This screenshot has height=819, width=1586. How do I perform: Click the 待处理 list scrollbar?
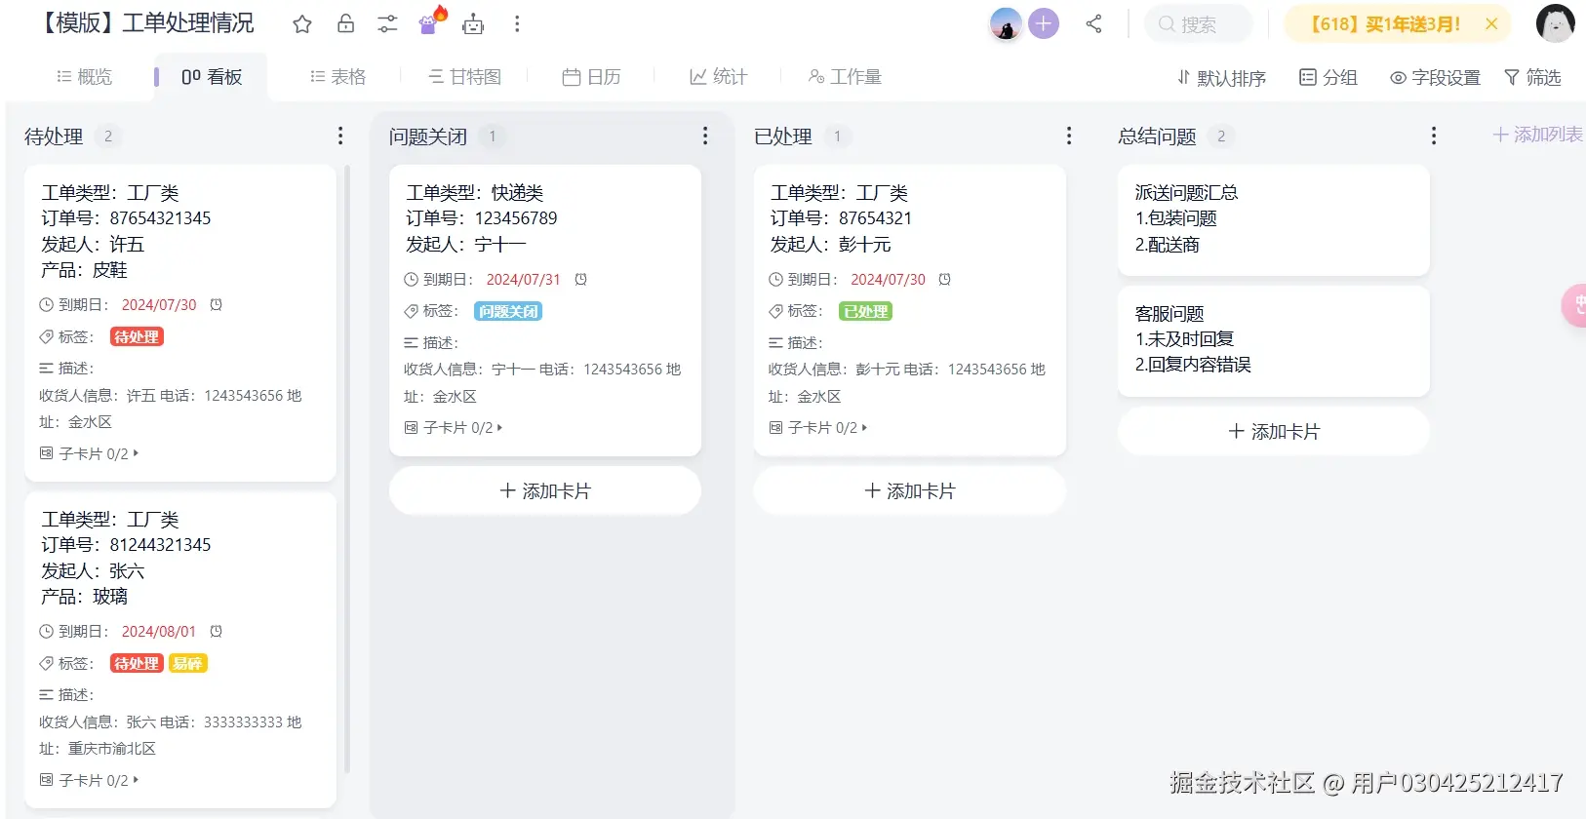[x=347, y=468]
